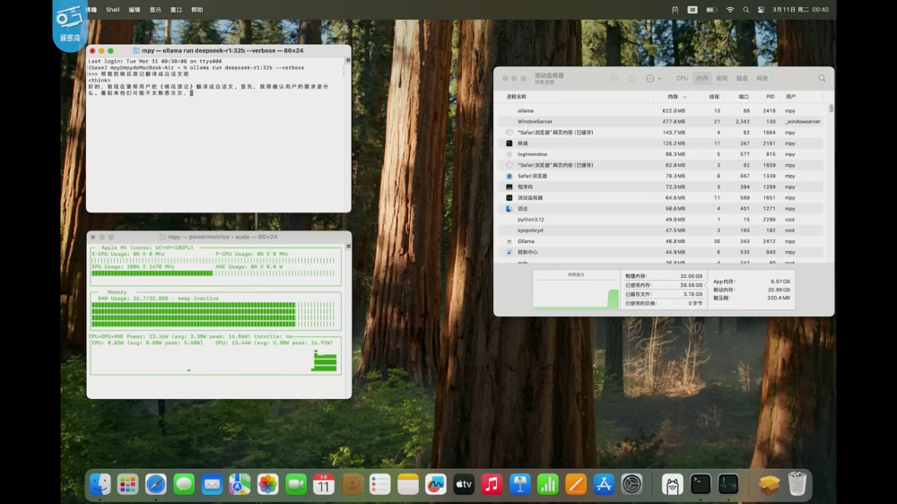This screenshot has width=897, height=504.
Task: Open the Activity Monitor icon in the dock
Action: click(x=728, y=484)
